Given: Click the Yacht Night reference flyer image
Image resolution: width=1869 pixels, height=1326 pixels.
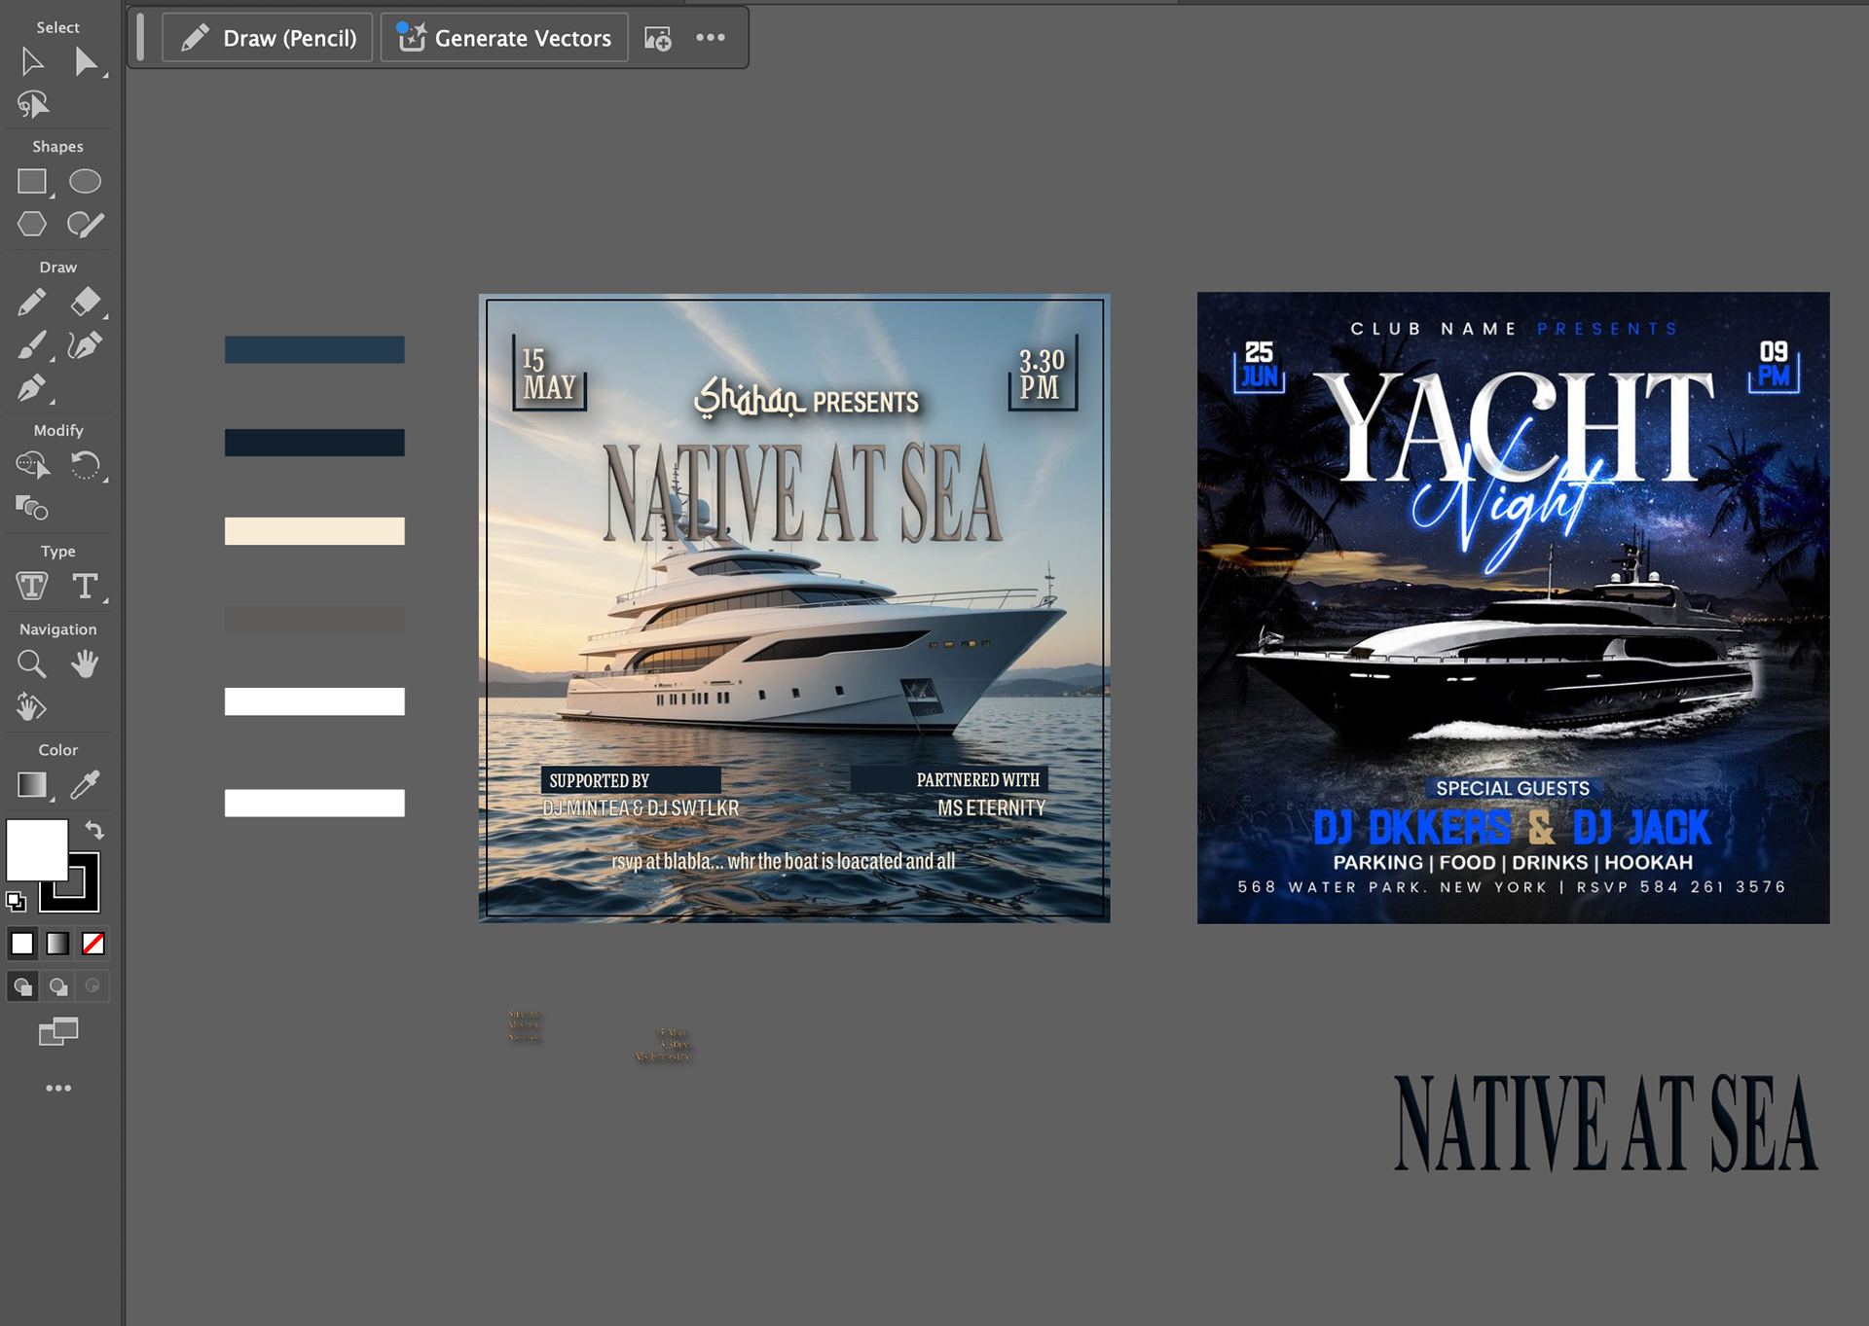Looking at the screenshot, I should [x=1513, y=608].
